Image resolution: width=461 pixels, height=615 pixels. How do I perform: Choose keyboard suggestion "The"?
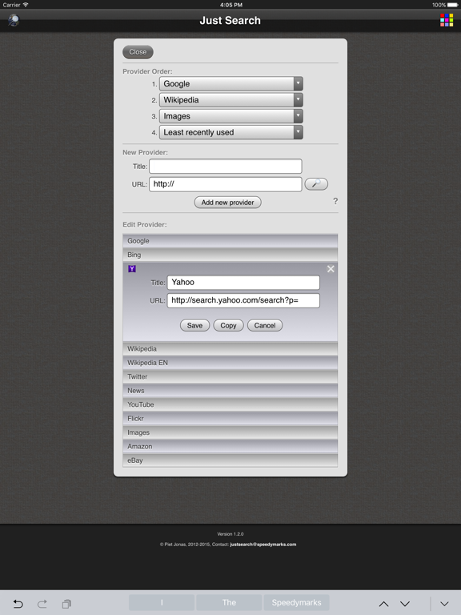229,602
